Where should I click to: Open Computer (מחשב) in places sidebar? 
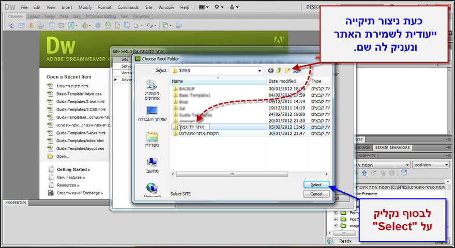pos(152,165)
